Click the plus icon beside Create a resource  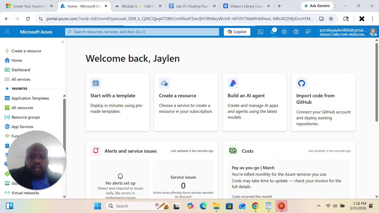pyautogui.click(x=7, y=51)
